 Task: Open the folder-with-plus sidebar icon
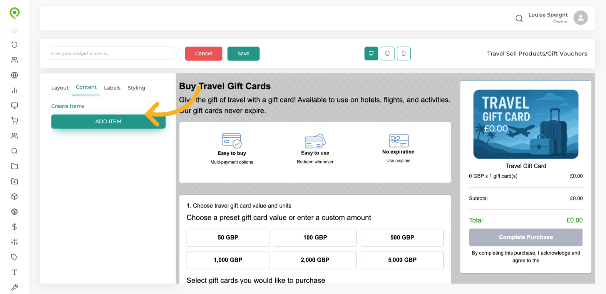[15, 182]
